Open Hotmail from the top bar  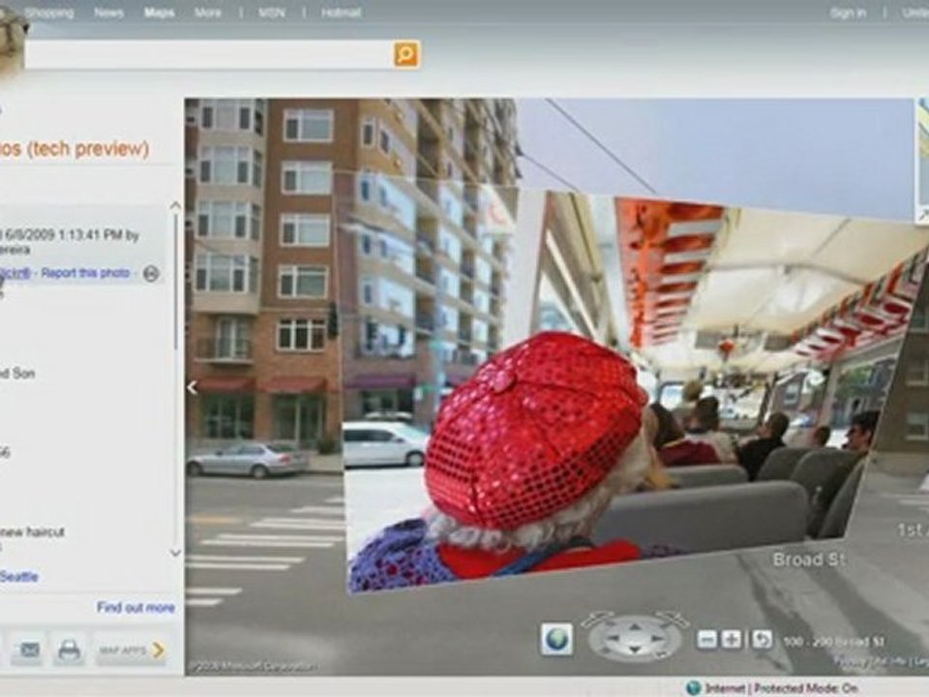click(x=341, y=13)
